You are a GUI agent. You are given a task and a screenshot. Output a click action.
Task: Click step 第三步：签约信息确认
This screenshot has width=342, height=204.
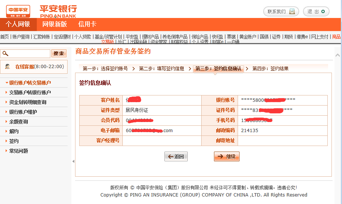click(x=218, y=69)
